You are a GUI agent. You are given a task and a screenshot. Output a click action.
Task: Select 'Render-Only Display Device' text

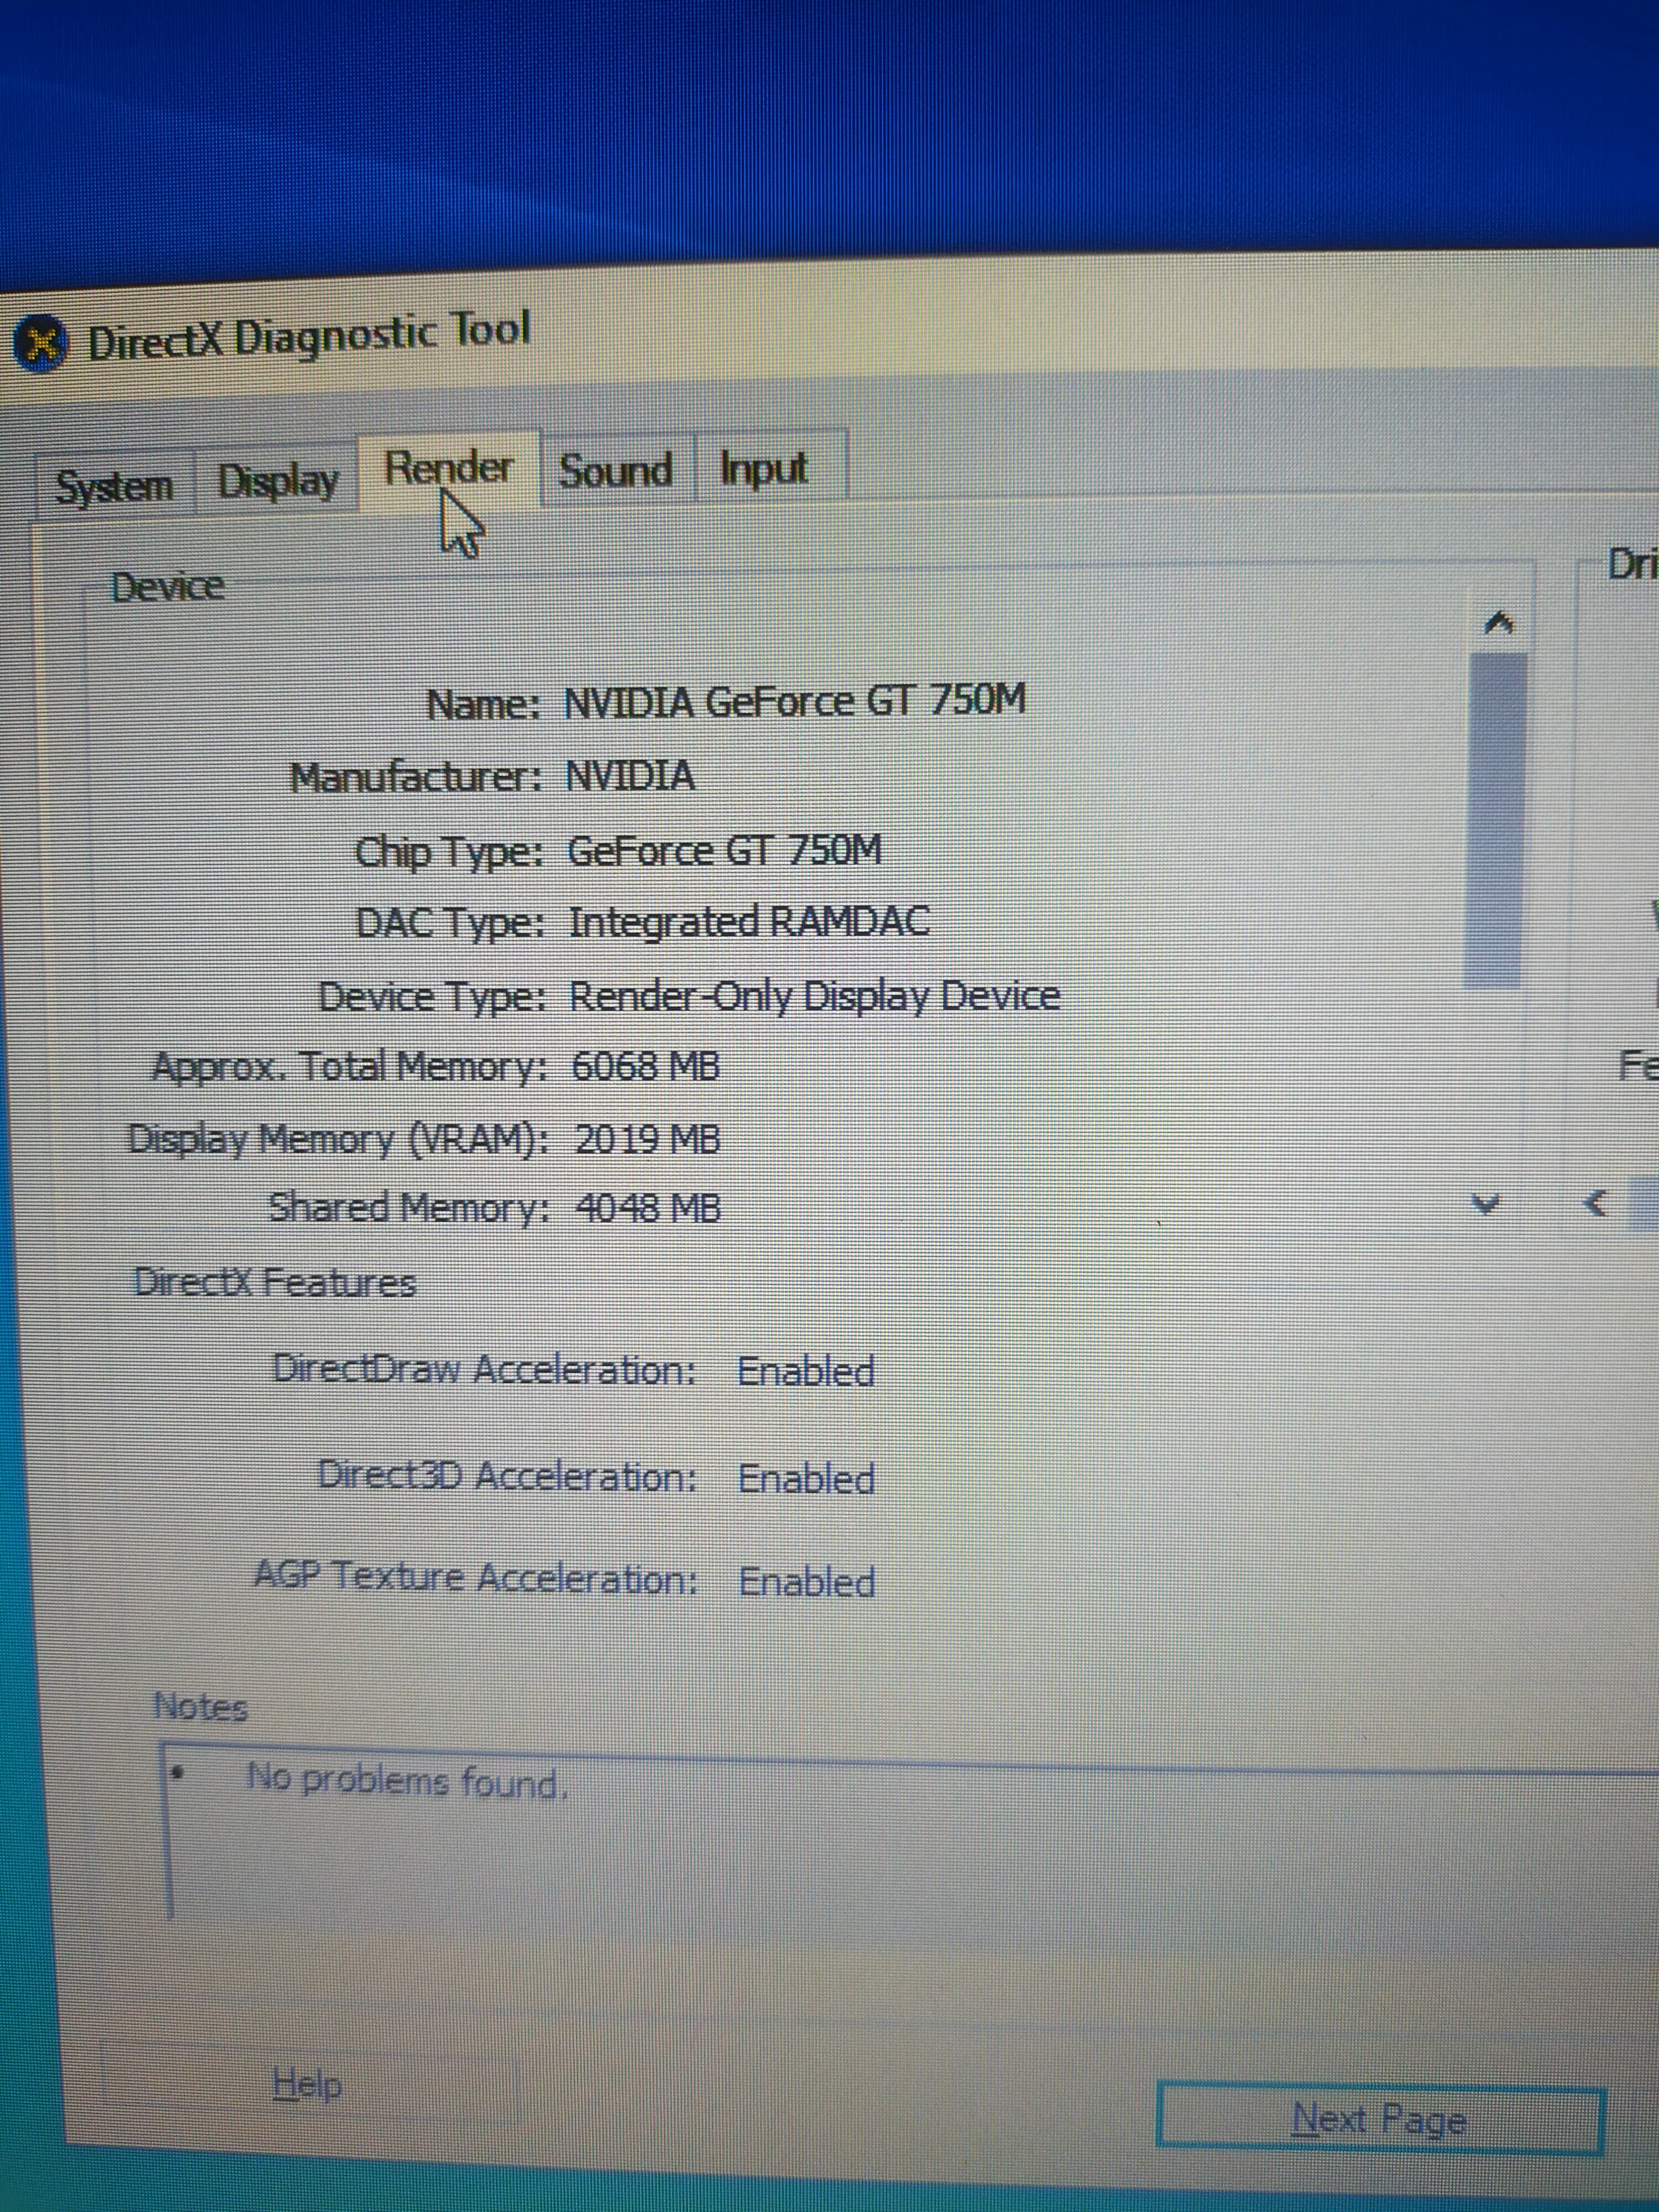tap(815, 996)
